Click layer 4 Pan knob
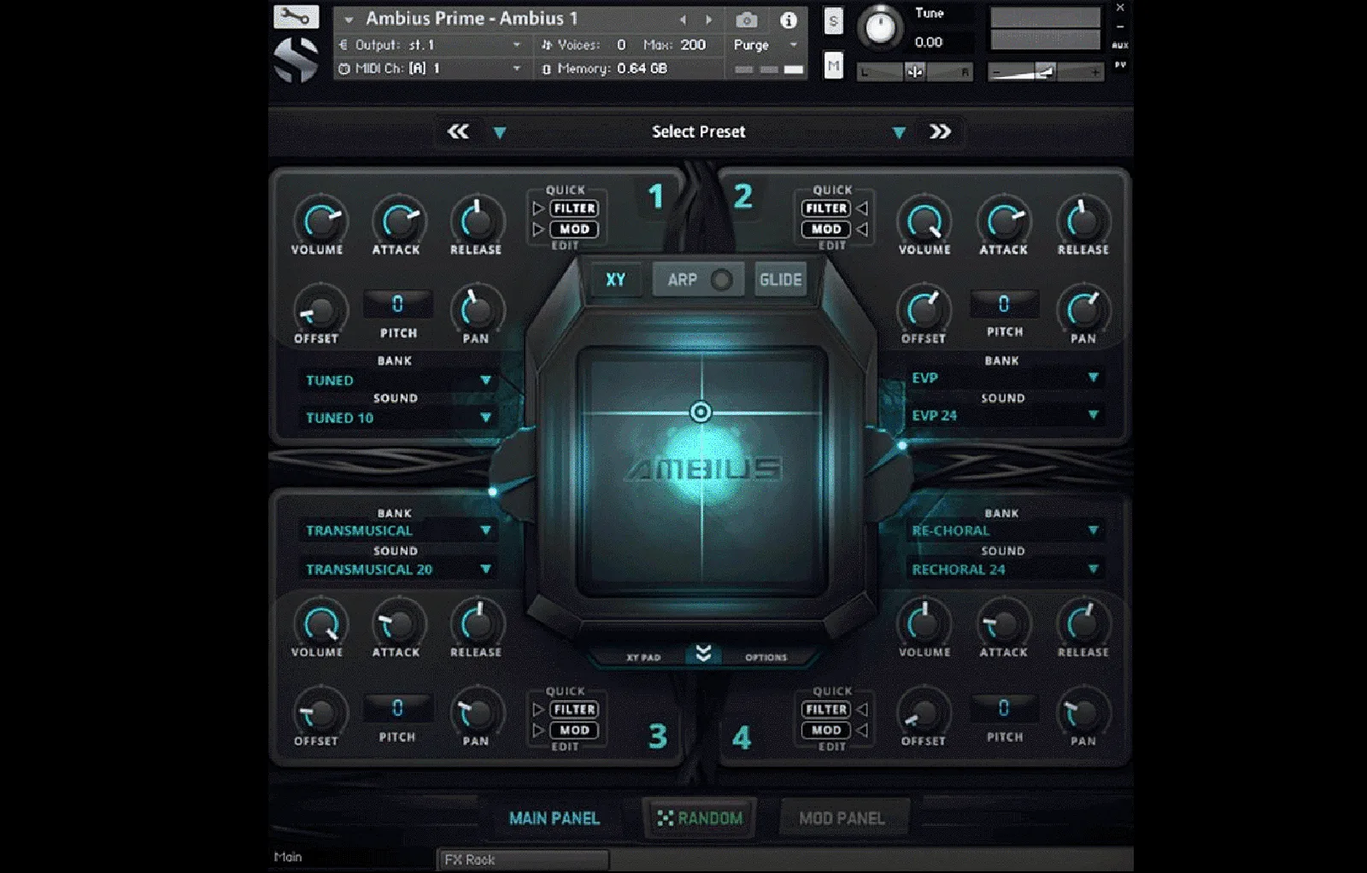 1082,712
